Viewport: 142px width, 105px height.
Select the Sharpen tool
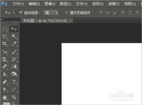click(x=5, y=74)
